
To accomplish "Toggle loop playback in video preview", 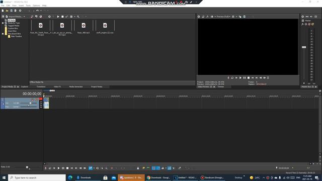I will (232, 78).
